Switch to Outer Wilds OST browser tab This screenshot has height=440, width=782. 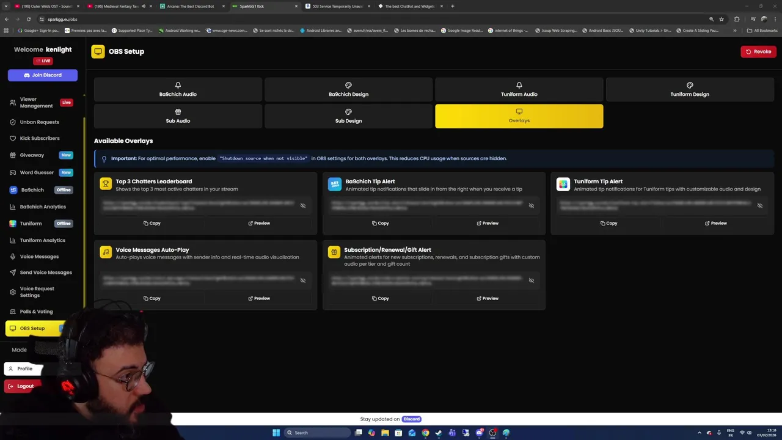coord(47,6)
